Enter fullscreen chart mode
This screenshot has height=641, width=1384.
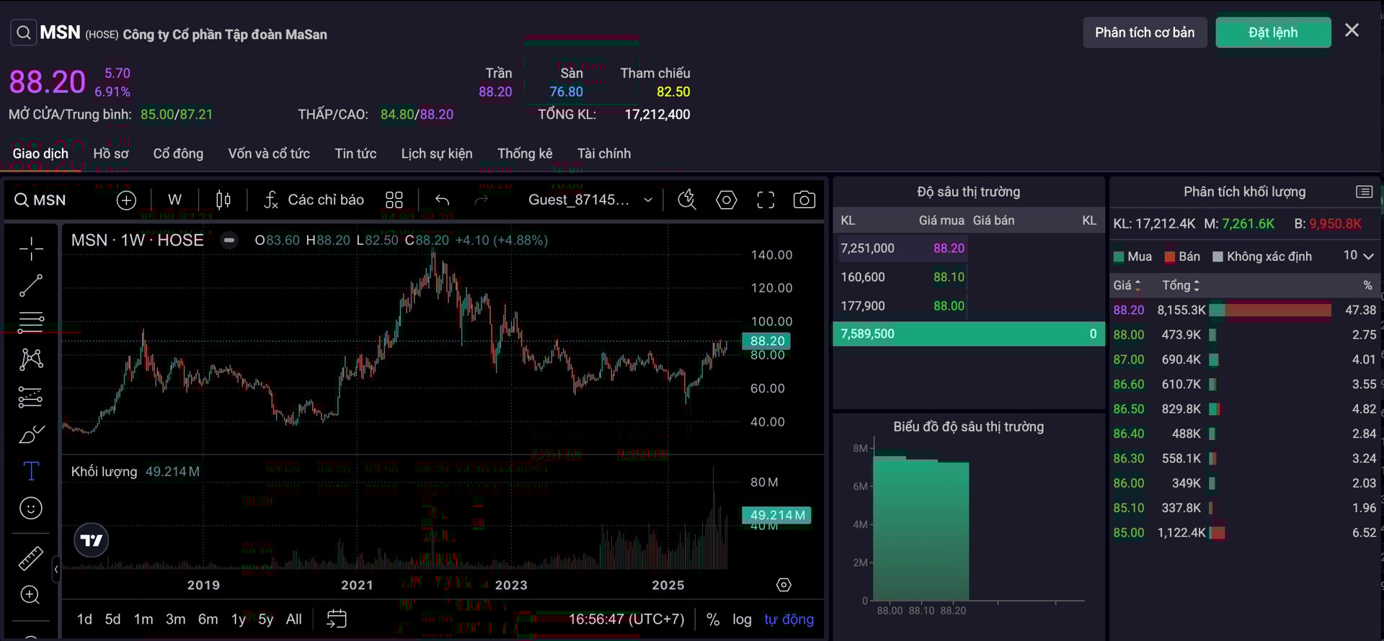[x=766, y=200]
